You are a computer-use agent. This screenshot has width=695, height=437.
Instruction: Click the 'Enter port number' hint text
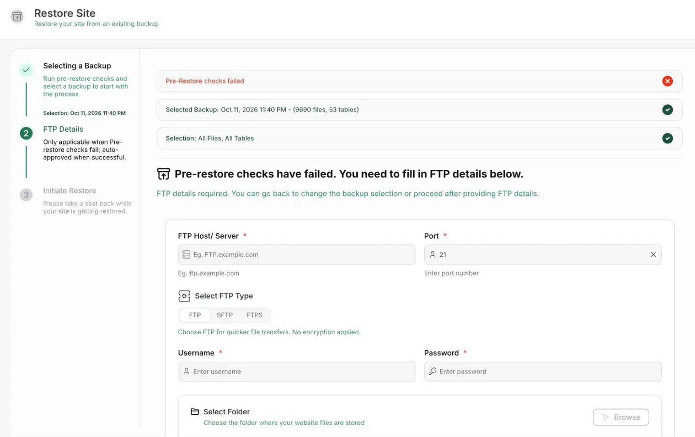451,273
